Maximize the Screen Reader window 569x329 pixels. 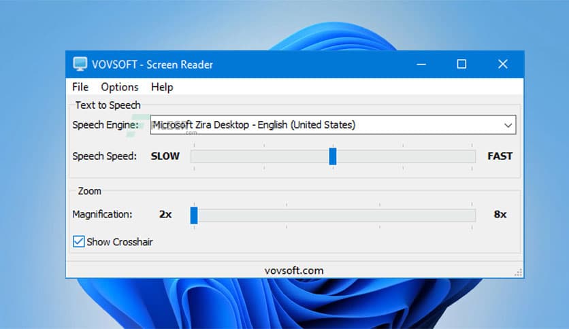coord(461,64)
